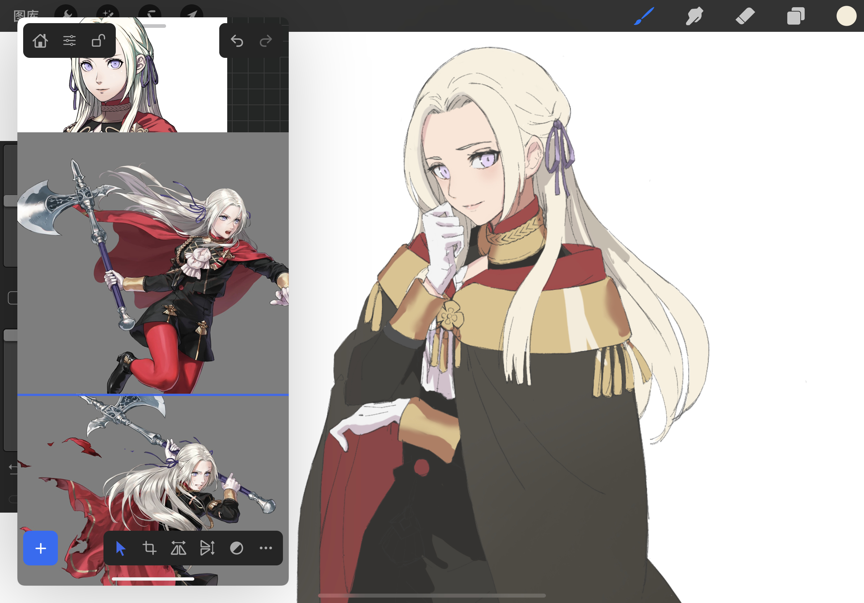The width and height of the screenshot is (864, 603).
Task: Tap the redo arrow in reference app
Action: pos(266,40)
